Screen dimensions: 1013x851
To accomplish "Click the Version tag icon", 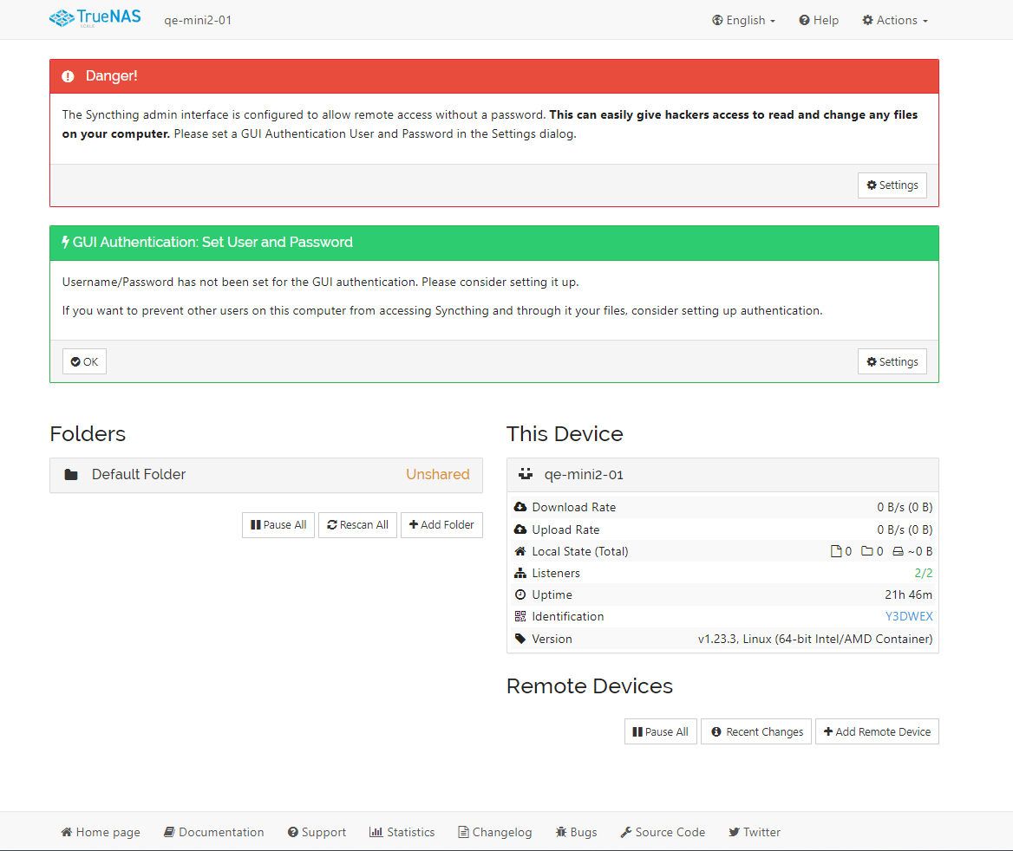I will (520, 639).
